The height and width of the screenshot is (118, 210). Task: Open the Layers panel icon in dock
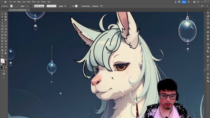(208, 13)
